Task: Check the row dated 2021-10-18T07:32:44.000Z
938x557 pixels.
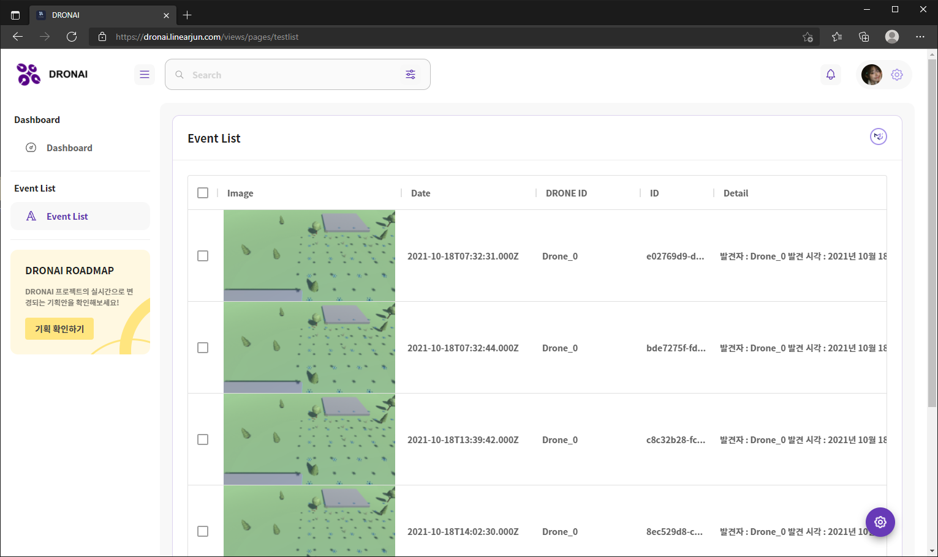Action: [x=203, y=348]
